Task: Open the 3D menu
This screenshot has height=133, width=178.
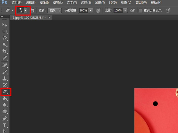Action: click(x=113, y=2)
